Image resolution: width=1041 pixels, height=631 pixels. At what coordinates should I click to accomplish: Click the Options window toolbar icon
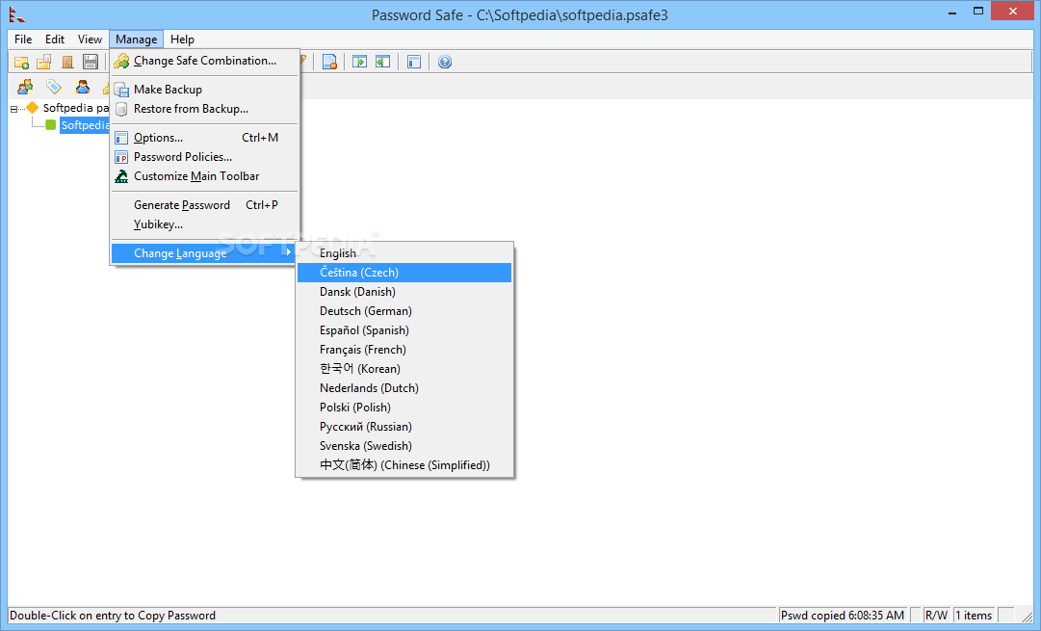click(x=414, y=62)
